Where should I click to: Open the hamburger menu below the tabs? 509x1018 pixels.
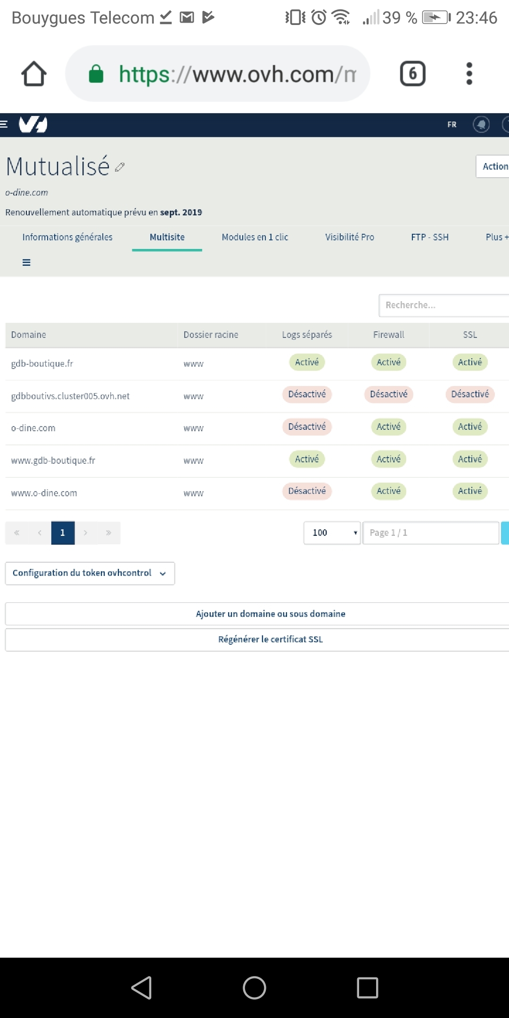pyautogui.click(x=26, y=263)
